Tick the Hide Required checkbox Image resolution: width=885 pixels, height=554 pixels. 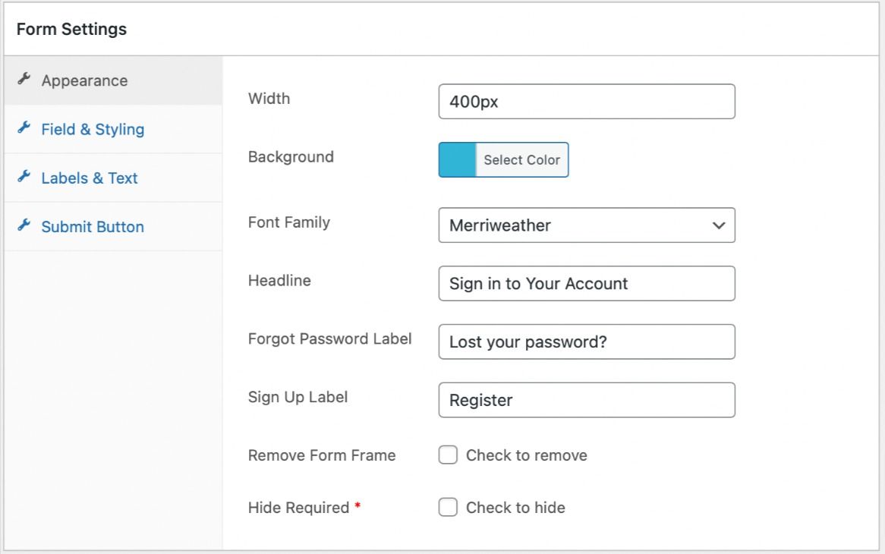pyautogui.click(x=448, y=508)
